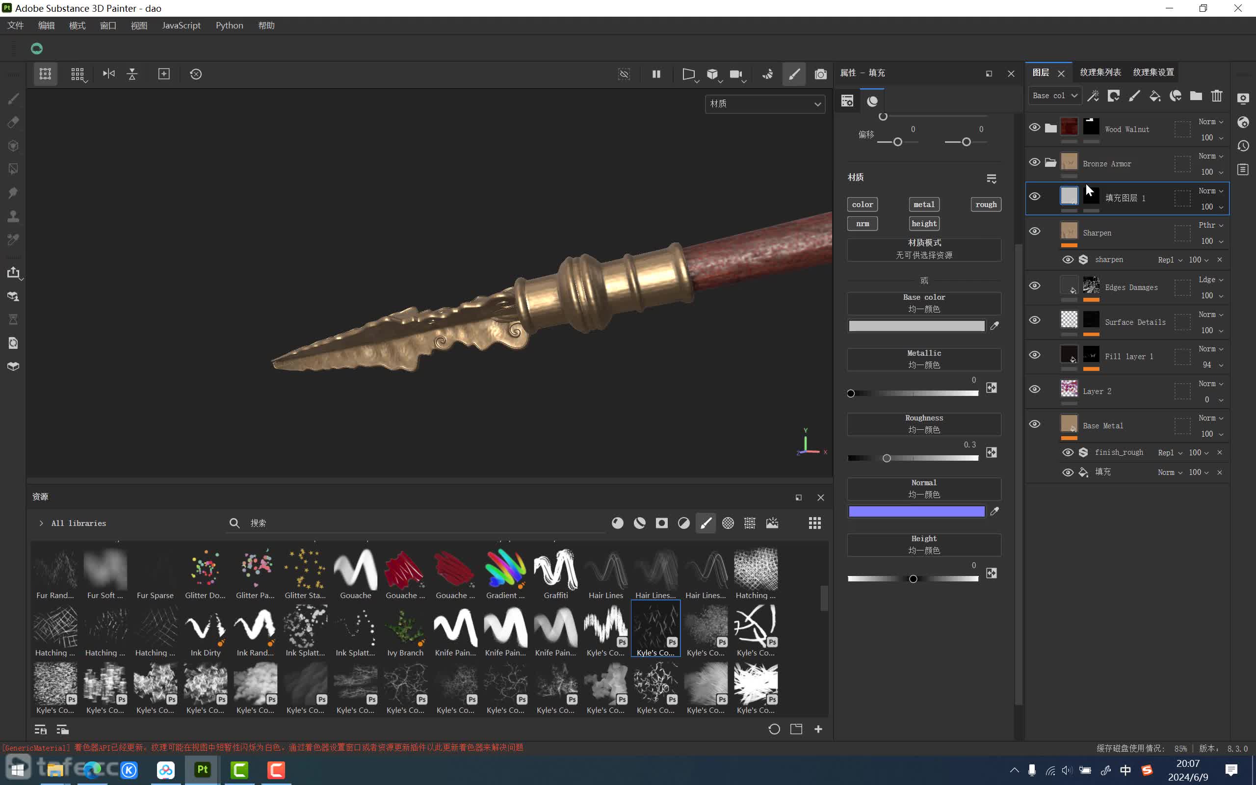1256x785 pixels.
Task: Switch asset view with grid icon
Action: [815, 523]
